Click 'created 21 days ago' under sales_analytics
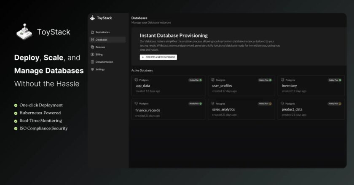The image size is (354, 185). pyautogui.click(x=224, y=115)
